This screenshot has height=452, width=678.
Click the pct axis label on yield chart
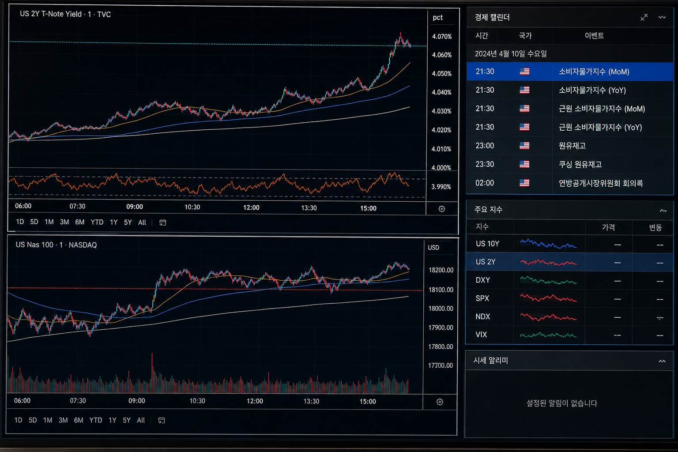coord(438,18)
